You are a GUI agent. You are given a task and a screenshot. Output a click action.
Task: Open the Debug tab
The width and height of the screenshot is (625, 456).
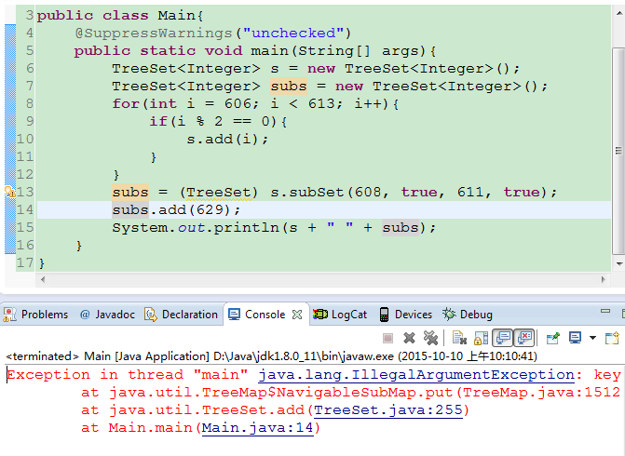(468, 315)
